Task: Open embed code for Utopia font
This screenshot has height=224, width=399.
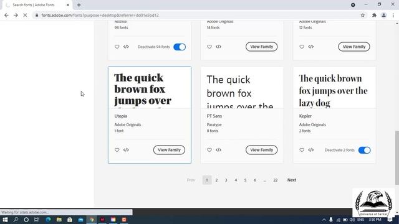Action: tap(126, 150)
